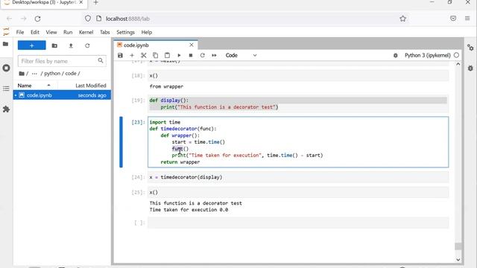Image resolution: width=477 pixels, height=268 pixels.
Task: Create new launcher with blue plus button
Action: pyautogui.click(x=31, y=45)
